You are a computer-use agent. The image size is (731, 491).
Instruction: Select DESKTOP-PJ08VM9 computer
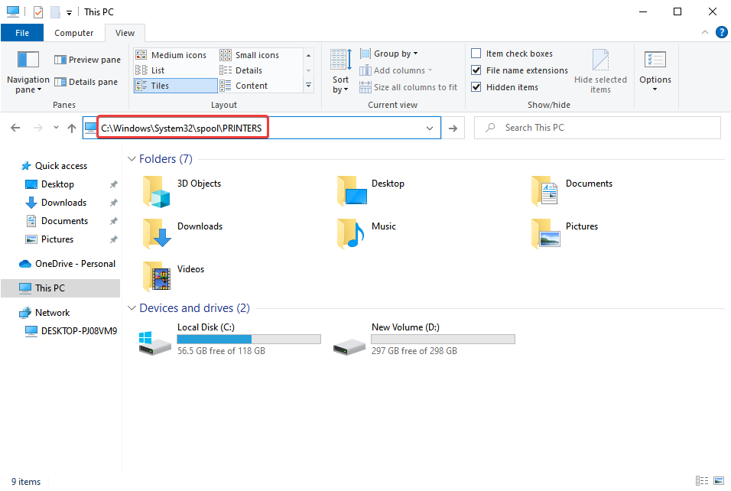point(71,331)
